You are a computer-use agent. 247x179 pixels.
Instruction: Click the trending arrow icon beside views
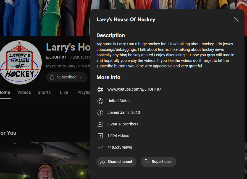point(100,147)
